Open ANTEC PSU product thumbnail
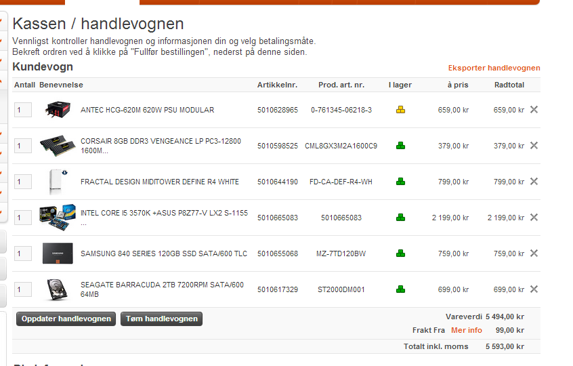573x366 pixels. (x=58, y=110)
